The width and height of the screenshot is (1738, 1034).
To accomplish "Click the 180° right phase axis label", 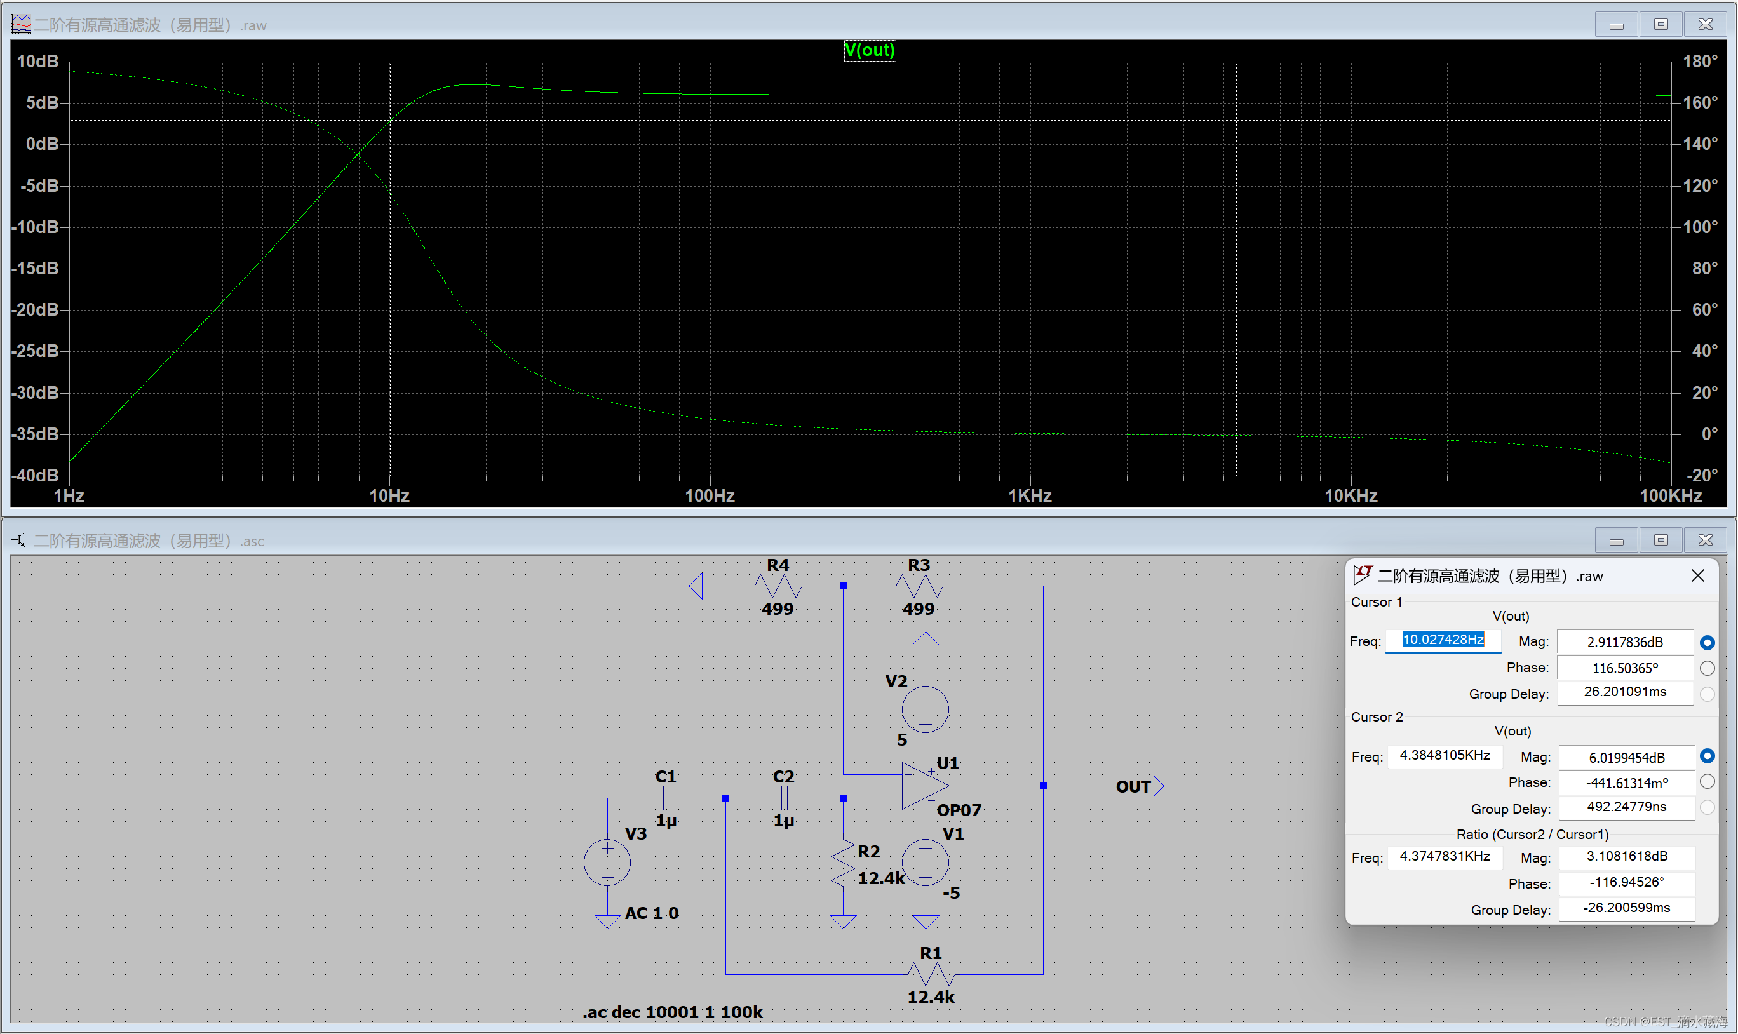I will [x=1701, y=62].
